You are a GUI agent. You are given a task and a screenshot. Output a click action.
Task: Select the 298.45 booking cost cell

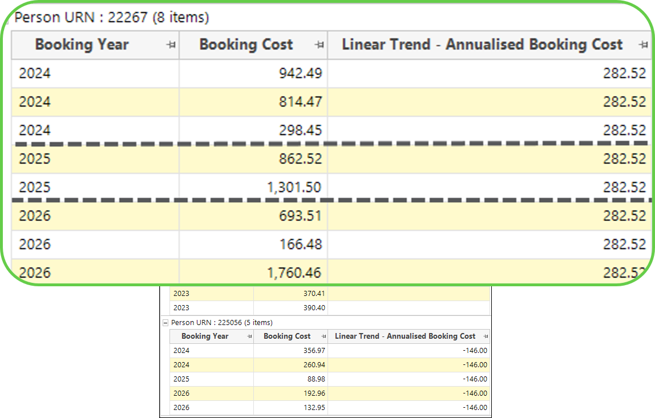(x=253, y=130)
